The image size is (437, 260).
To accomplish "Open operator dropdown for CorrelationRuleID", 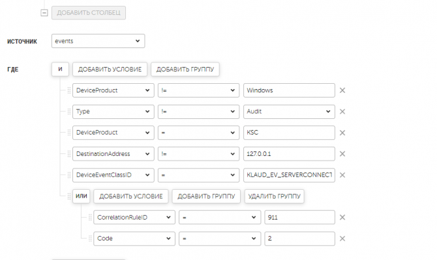I will coord(218,217).
